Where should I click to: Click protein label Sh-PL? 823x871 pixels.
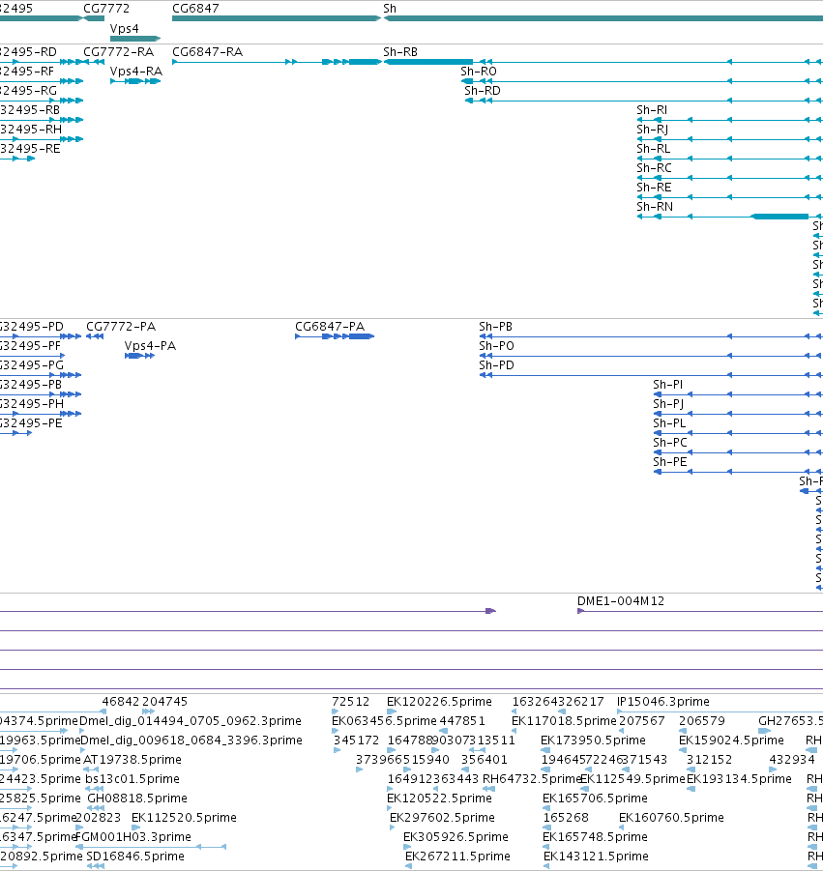pyautogui.click(x=669, y=423)
